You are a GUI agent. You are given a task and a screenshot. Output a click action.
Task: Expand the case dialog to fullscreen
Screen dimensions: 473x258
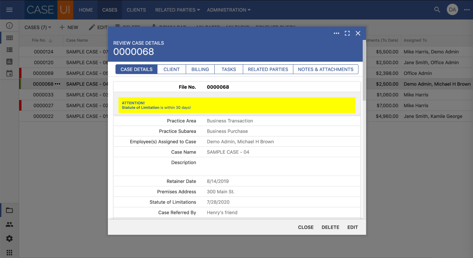[347, 33]
